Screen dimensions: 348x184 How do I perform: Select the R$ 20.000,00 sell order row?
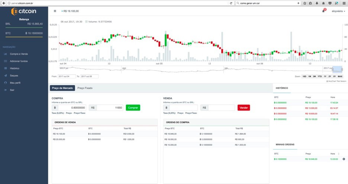pos(104,139)
